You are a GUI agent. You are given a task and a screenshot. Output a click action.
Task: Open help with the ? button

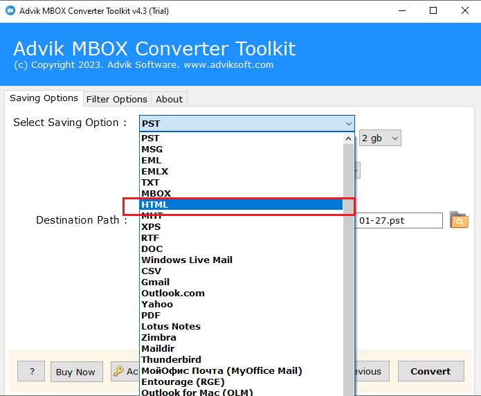point(31,371)
